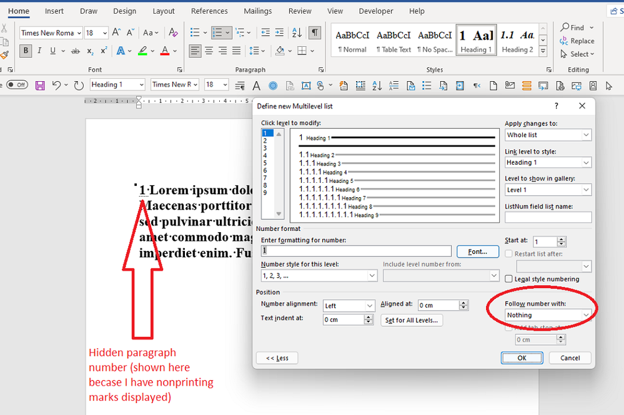Click ListNum field list name box
Screen dimensions: 624x415
point(548,217)
